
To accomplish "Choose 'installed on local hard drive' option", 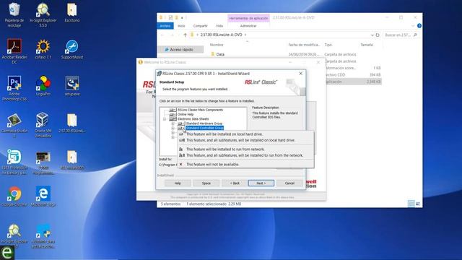I will tap(245, 134).
